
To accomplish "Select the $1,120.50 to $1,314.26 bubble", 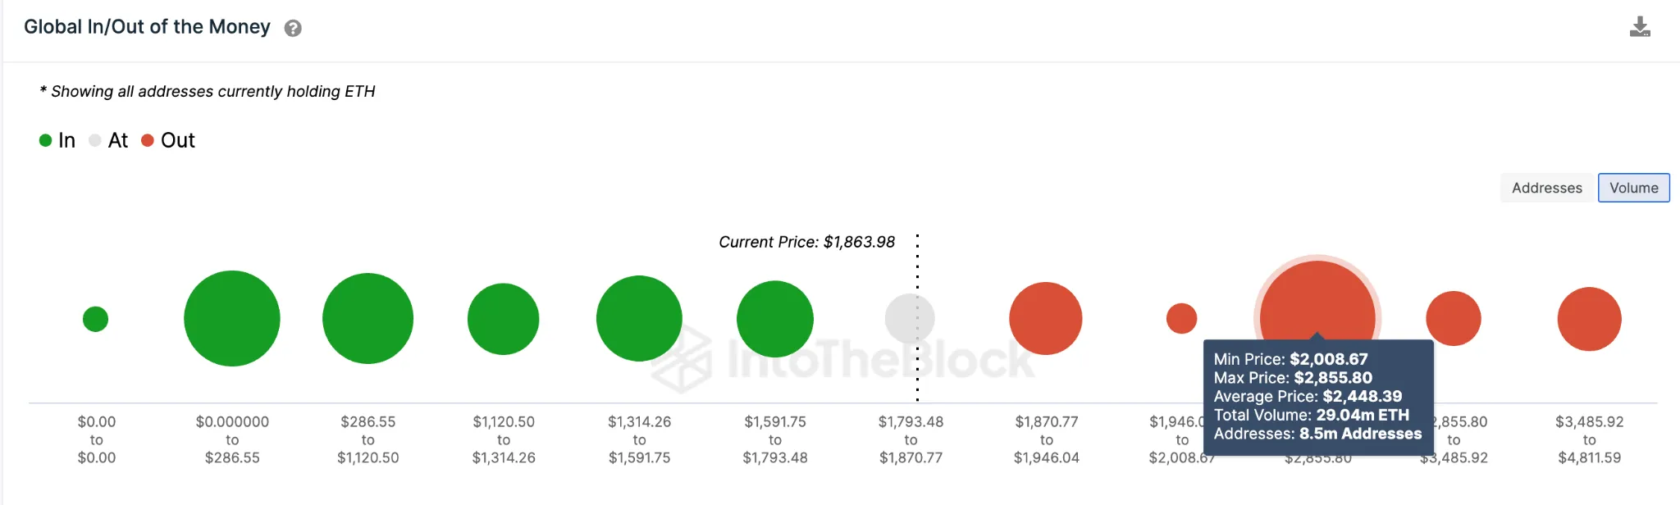I will [503, 319].
